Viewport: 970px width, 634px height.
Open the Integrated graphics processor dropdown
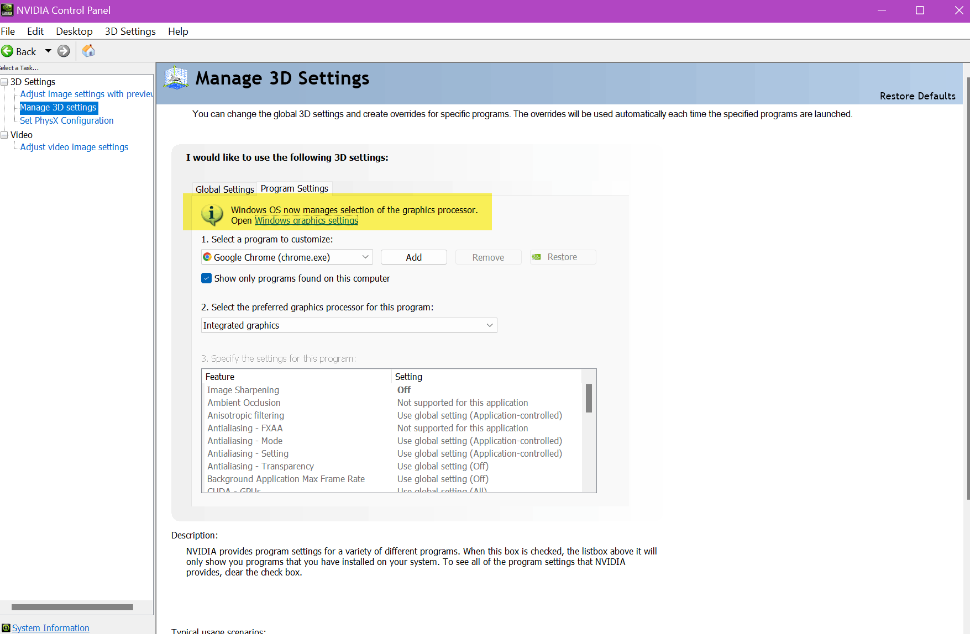[349, 325]
